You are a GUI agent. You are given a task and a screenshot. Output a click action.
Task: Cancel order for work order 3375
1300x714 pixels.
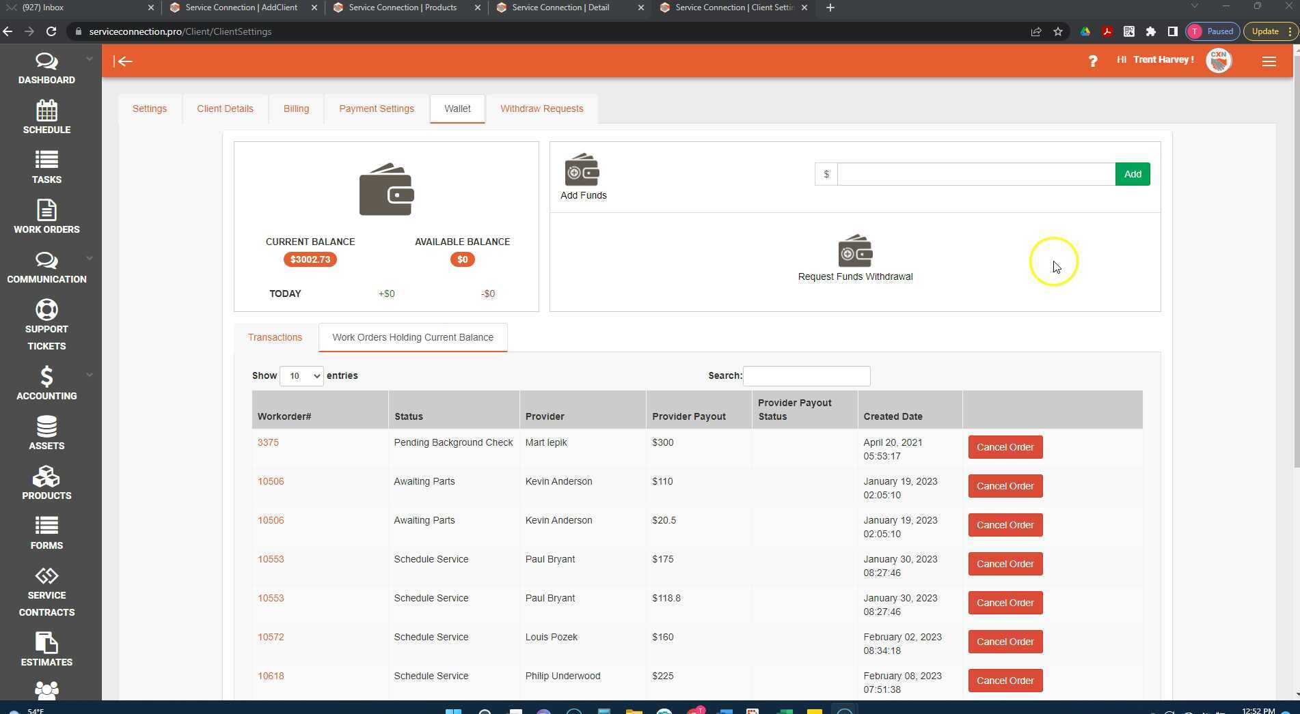[1005, 447]
